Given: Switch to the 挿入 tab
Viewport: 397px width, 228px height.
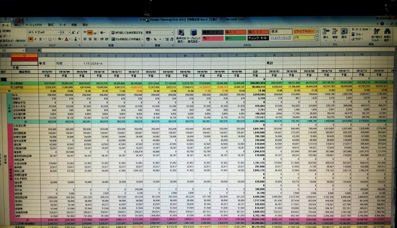Looking at the screenshot, I should point(17,25).
